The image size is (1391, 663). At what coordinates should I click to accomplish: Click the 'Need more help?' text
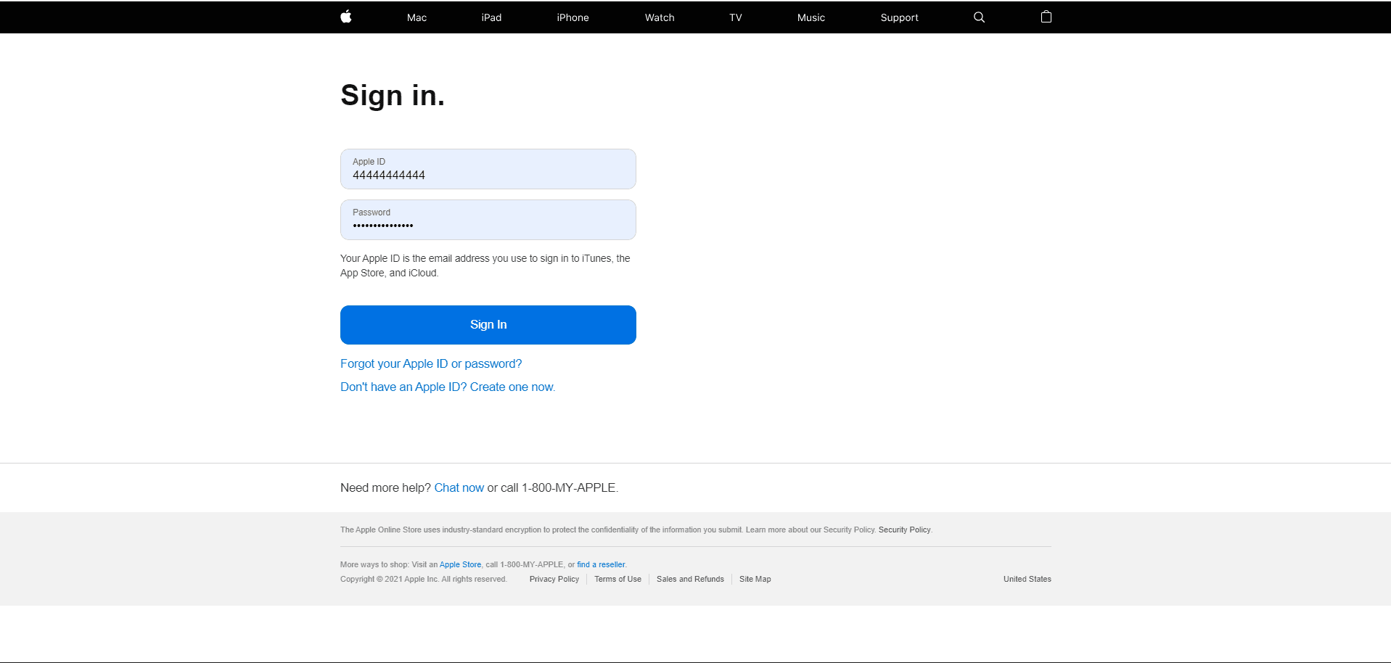point(385,488)
